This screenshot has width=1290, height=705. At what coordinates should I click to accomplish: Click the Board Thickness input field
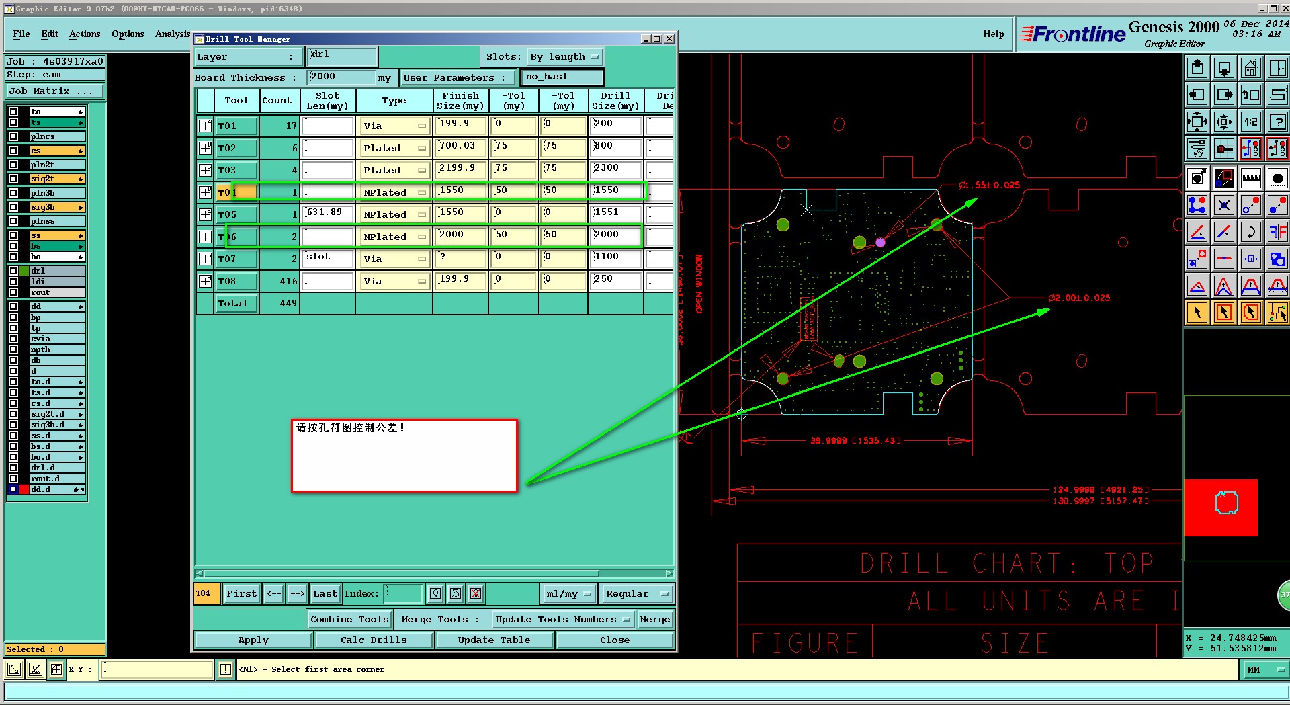point(341,77)
